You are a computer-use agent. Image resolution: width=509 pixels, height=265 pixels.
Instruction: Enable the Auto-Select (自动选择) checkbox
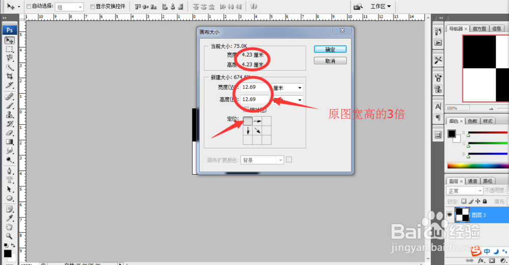pyautogui.click(x=29, y=6)
